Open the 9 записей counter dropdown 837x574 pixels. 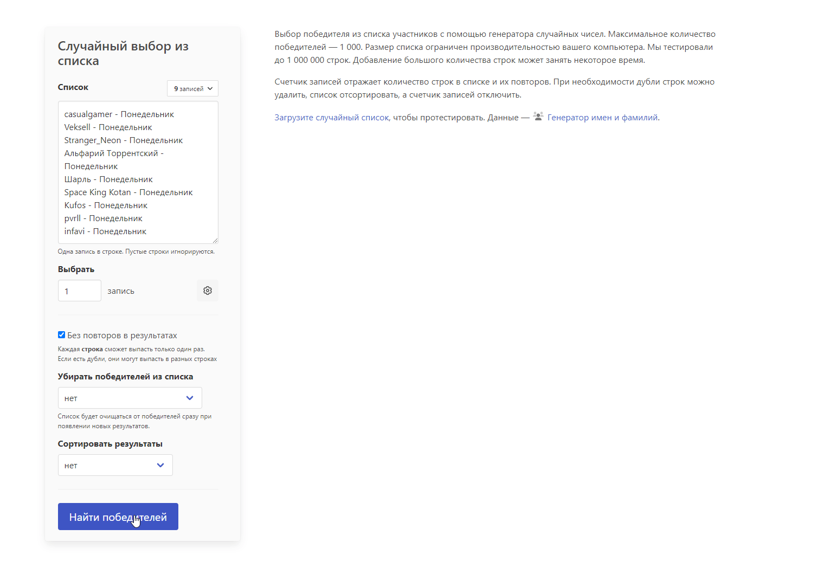192,88
